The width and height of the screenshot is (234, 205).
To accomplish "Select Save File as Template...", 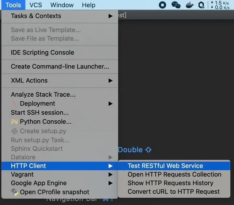I will [x=60, y=38].
